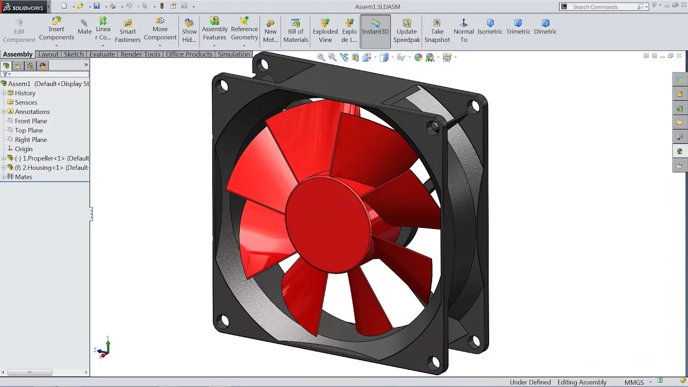This screenshot has height=387, width=688.
Task: Open Reference Geometry dropdown arrow
Action: pos(245,46)
